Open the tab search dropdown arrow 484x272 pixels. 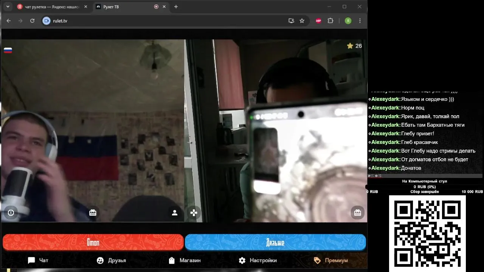point(8,6)
